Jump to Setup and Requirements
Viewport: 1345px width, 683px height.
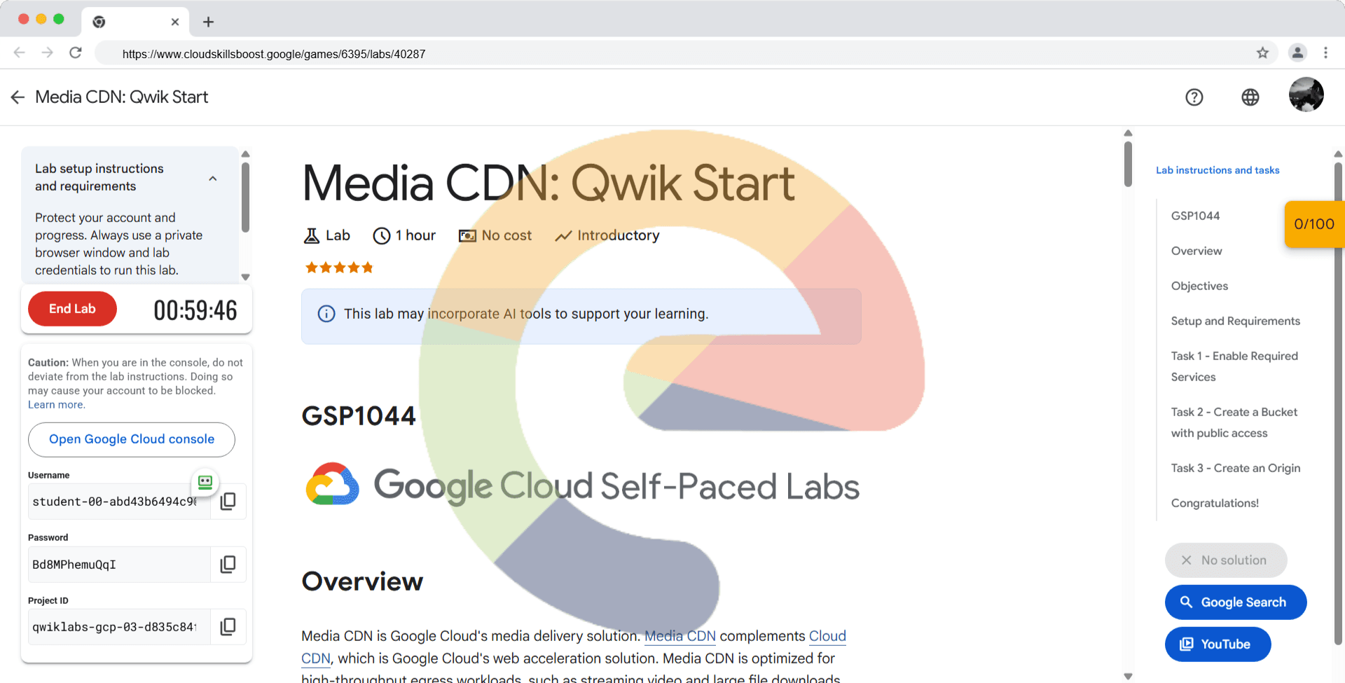click(x=1236, y=321)
